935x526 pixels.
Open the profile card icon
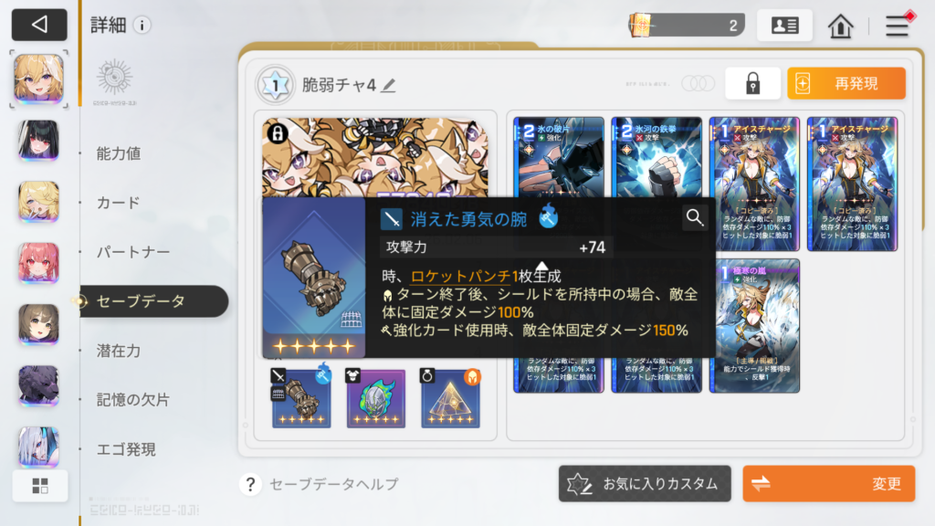pyautogui.click(x=784, y=25)
